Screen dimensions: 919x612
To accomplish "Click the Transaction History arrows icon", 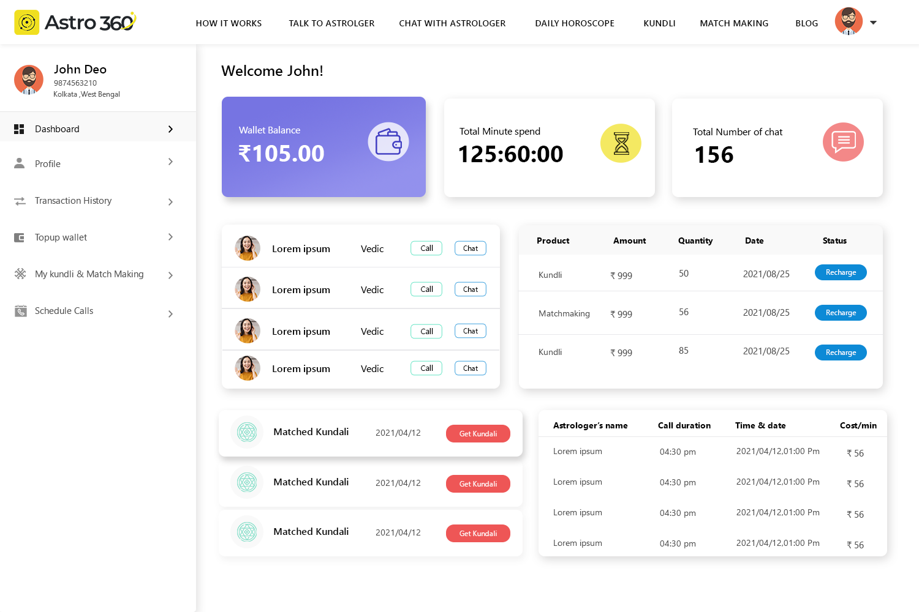I will [x=20, y=201].
